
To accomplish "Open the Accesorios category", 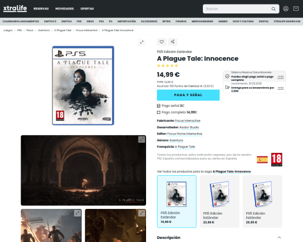I will [x=149, y=22].
